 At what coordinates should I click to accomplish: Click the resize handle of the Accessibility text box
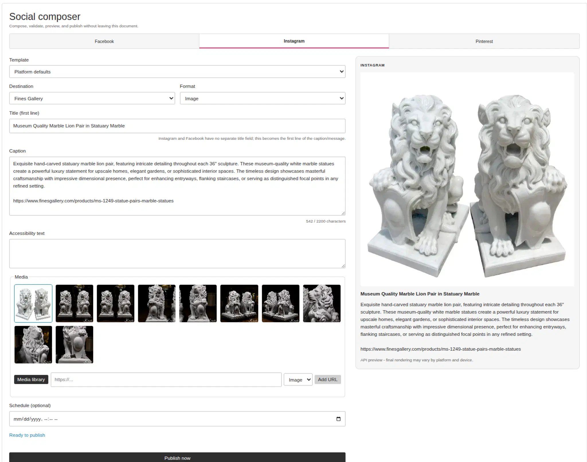[343, 266]
